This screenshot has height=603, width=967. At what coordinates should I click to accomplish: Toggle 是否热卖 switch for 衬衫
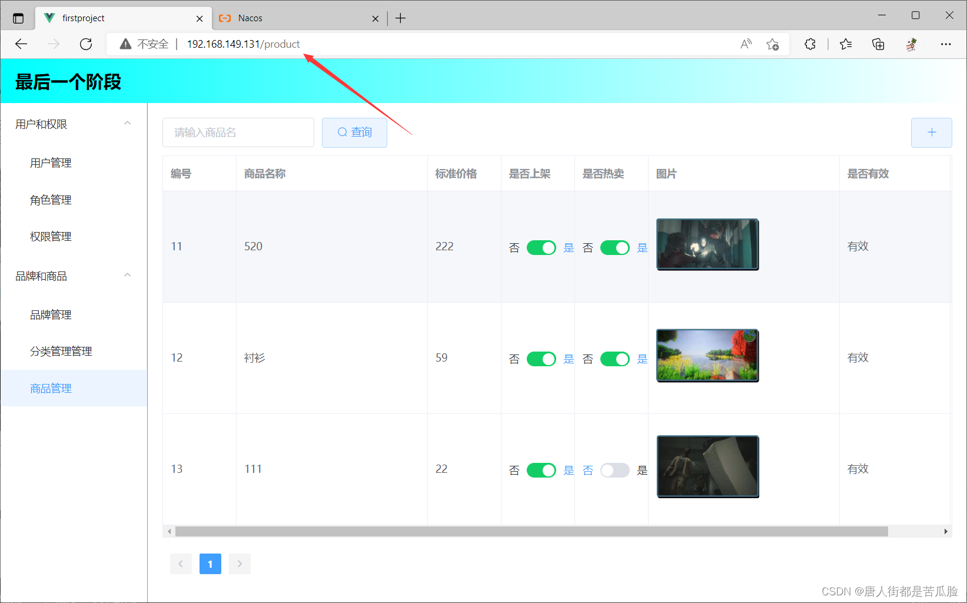[x=615, y=359]
